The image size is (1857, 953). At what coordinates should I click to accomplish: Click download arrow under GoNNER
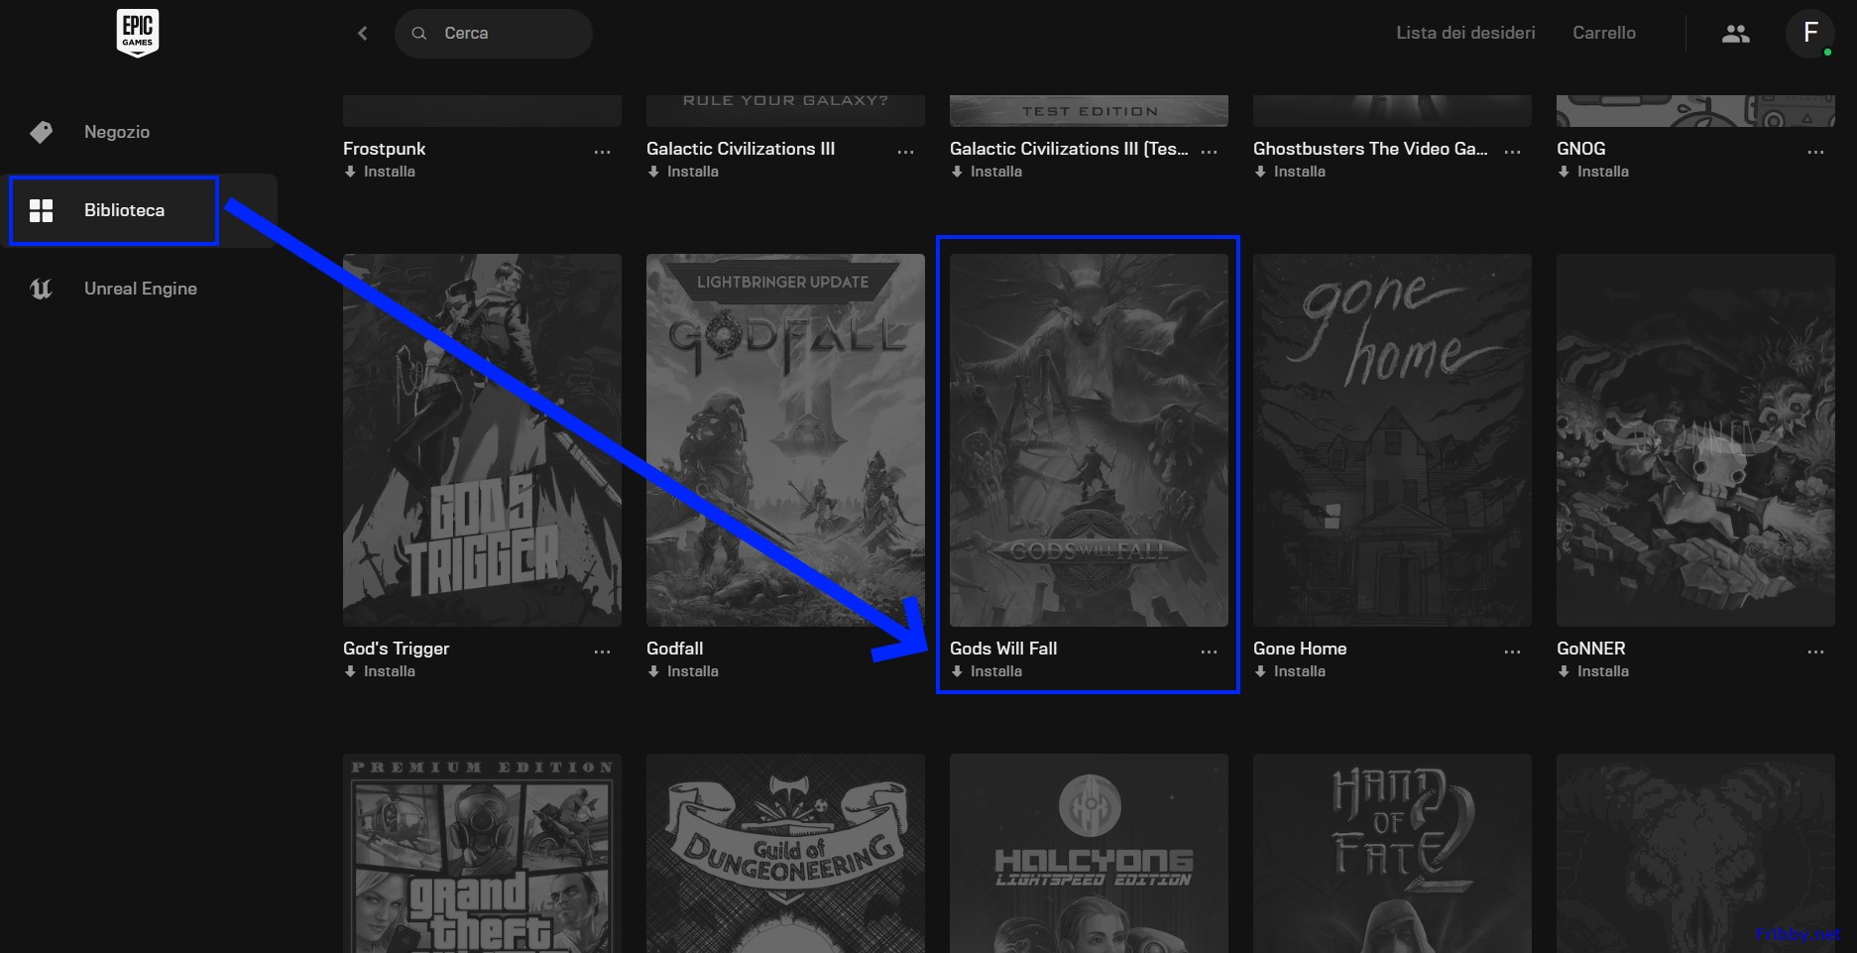1564,671
